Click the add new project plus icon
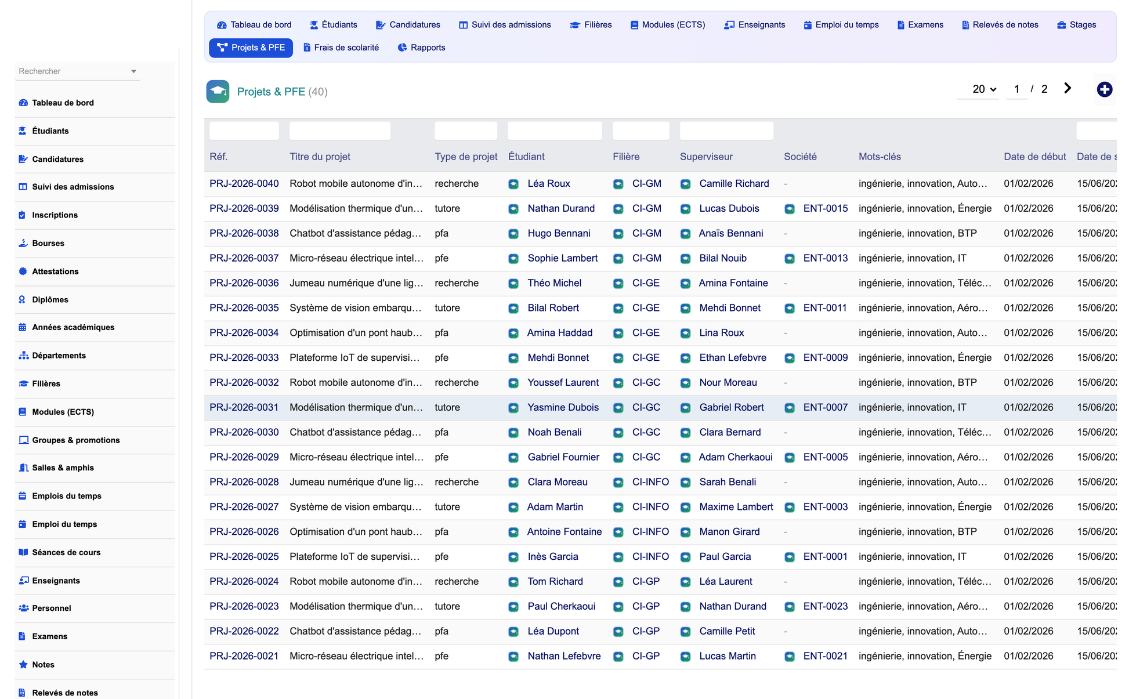 coord(1104,89)
